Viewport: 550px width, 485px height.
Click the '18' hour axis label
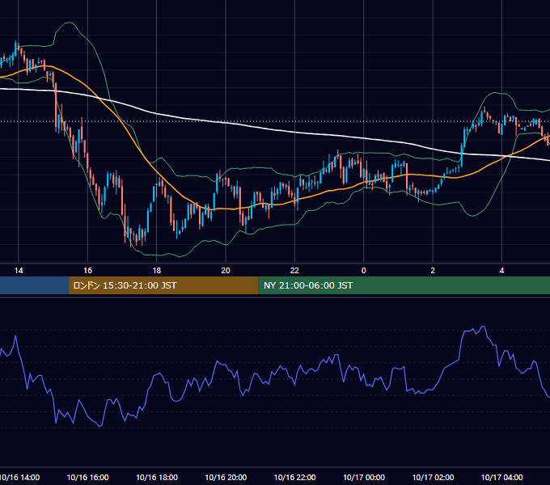tap(156, 271)
